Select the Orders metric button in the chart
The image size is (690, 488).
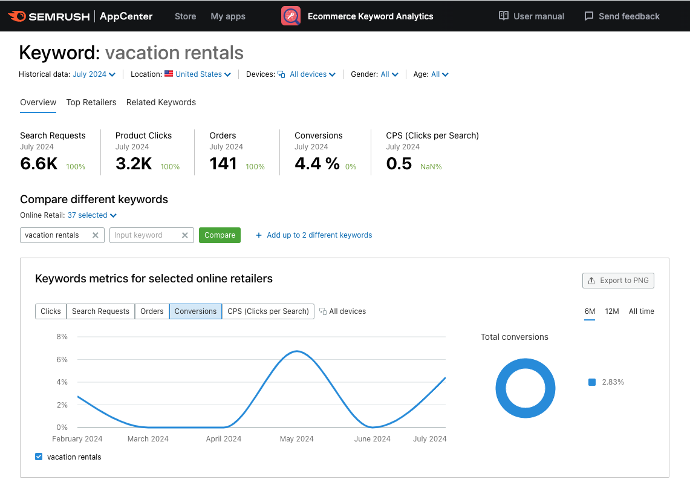click(x=152, y=311)
